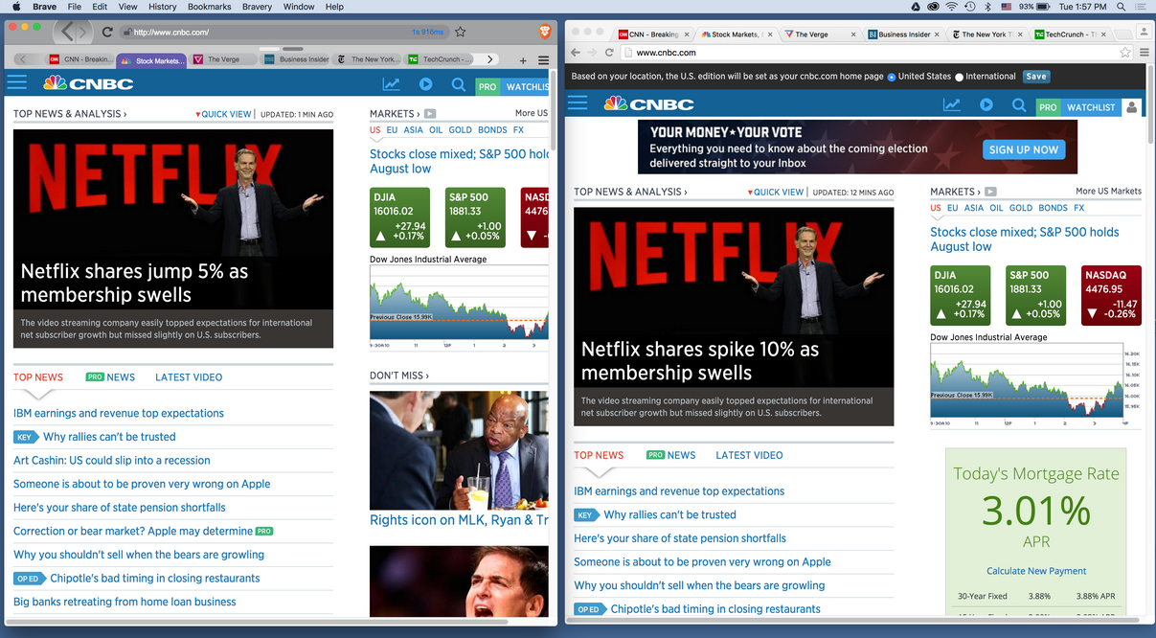1156x638 pixels.
Task: Open a new tab in Brave
Action: (x=523, y=60)
